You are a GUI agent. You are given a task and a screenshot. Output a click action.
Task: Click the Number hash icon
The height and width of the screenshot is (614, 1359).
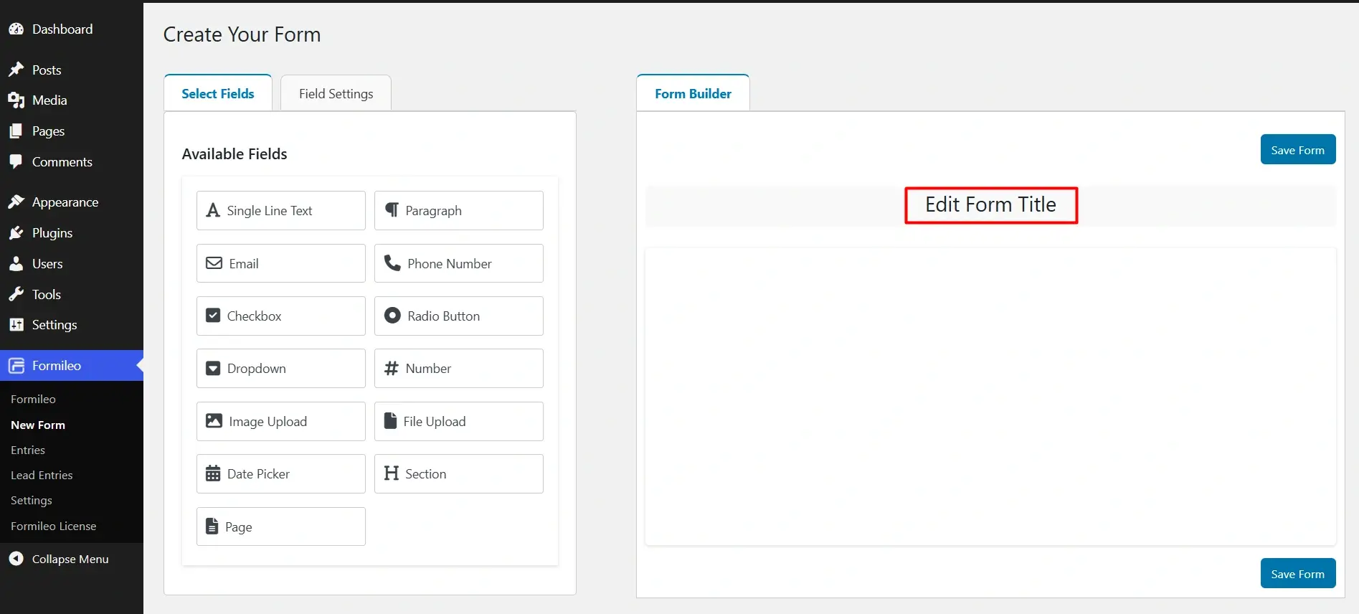tap(391, 369)
